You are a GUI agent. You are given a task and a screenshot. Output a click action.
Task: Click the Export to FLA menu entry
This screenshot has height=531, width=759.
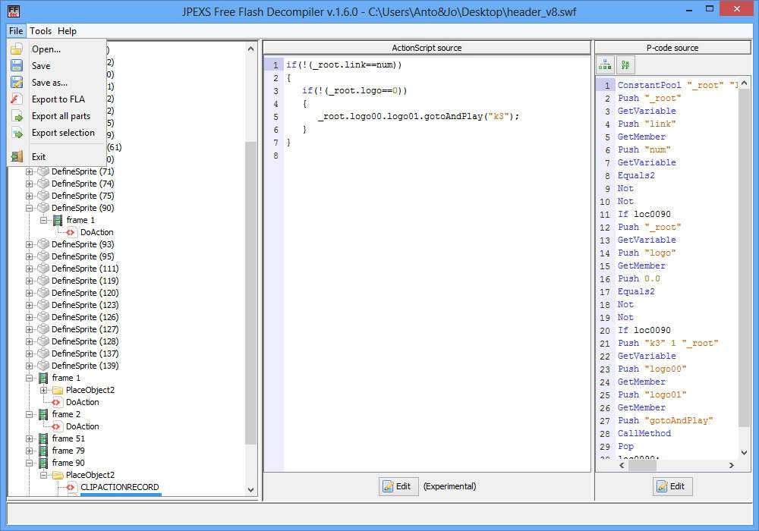coord(58,99)
